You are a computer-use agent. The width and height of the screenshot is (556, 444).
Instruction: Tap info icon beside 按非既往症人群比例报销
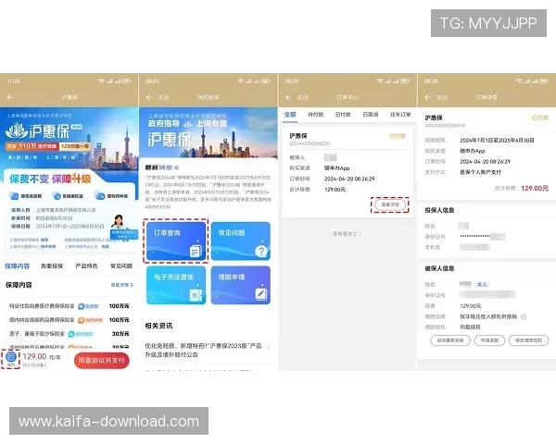coord(524,316)
